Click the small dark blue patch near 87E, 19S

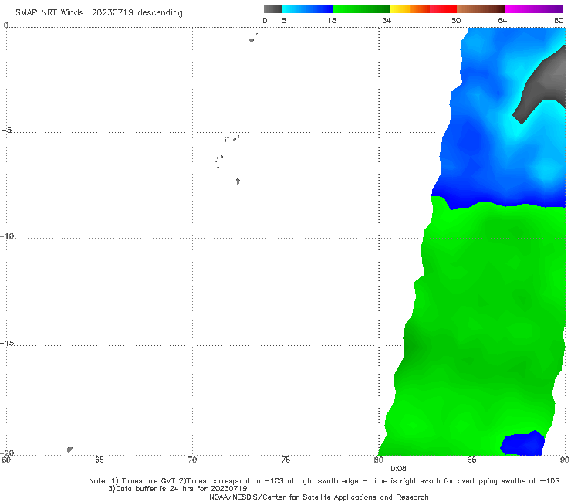[x=522, y=443]
